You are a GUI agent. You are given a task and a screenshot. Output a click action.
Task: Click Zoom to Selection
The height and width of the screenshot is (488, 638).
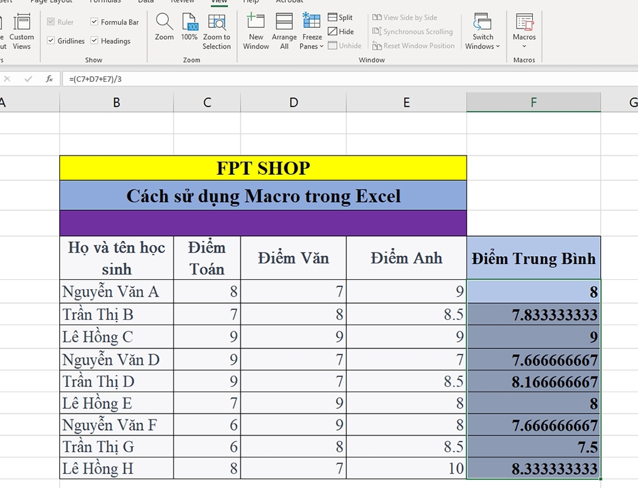click(217, 32)
